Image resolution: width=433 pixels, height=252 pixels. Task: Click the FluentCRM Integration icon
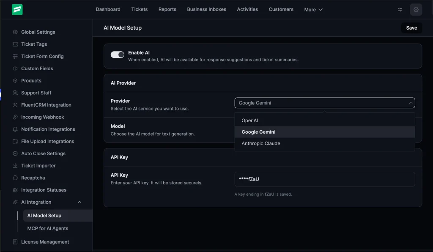click(x=15, y=105)
